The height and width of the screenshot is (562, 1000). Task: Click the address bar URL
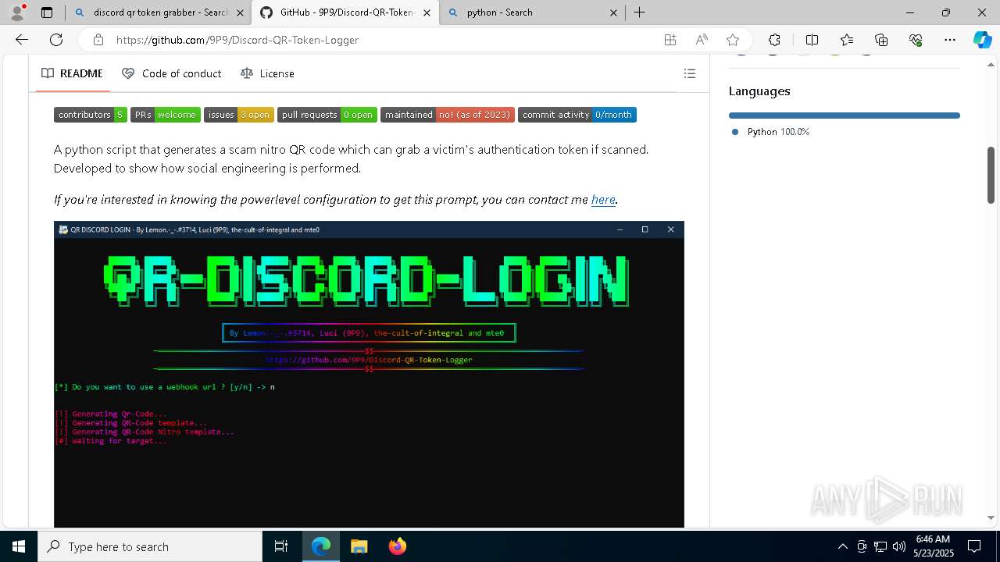(x=237, y=40)
